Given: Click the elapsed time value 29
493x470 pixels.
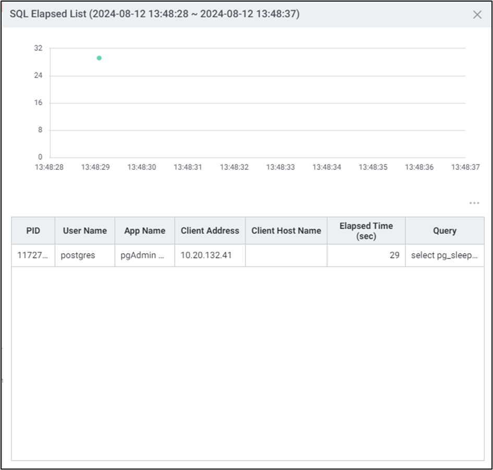Looking at the screenshot, I should tap(394, 256).
